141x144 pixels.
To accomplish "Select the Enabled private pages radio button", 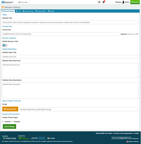I will 3,121.
